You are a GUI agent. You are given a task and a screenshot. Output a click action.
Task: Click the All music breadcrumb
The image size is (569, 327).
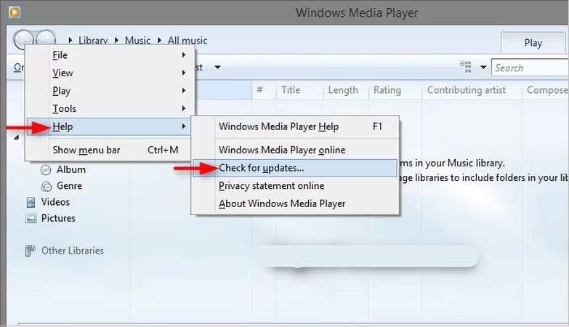click(187, 40)
